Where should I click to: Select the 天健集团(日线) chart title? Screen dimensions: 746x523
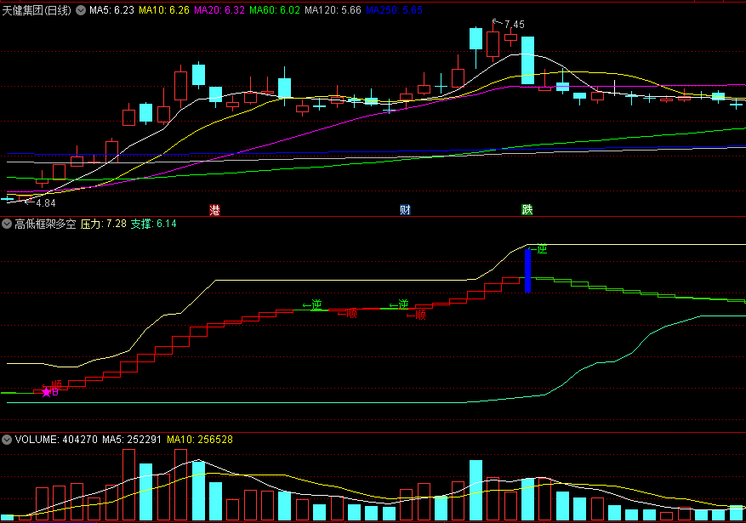(37, 10)
